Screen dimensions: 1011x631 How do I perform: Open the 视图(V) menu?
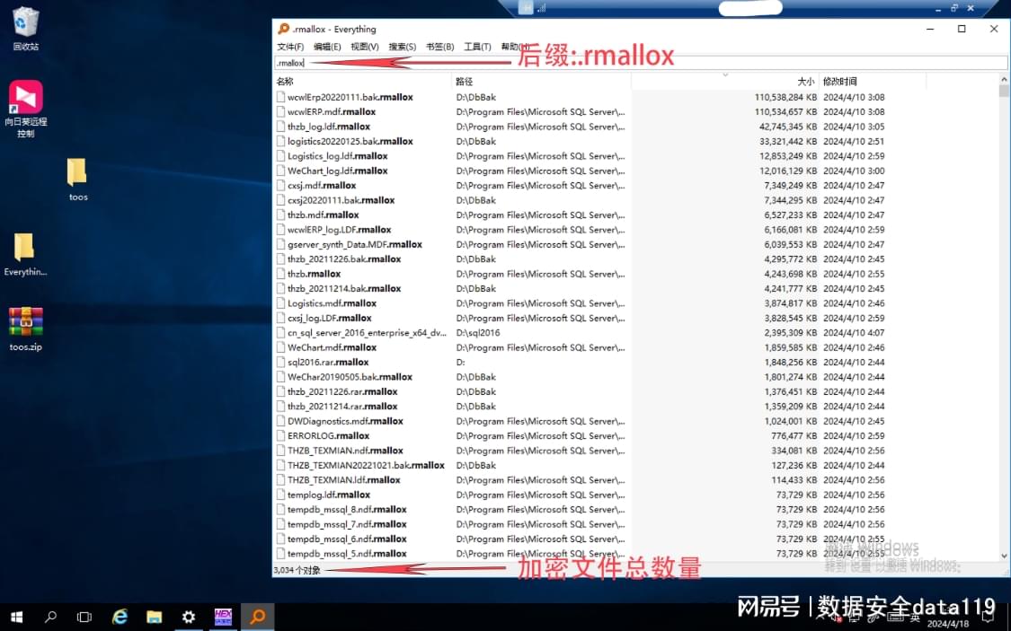pyautogui.click(x=364, y=46)
